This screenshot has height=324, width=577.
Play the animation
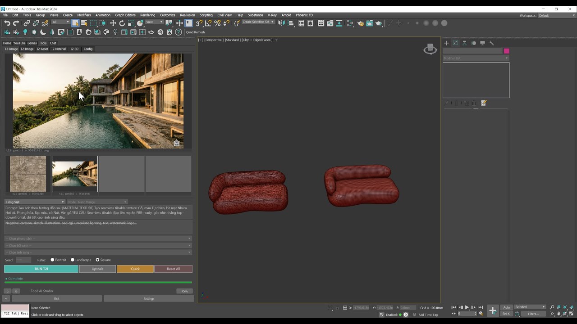pyautogui.click(x=467, y=307)
